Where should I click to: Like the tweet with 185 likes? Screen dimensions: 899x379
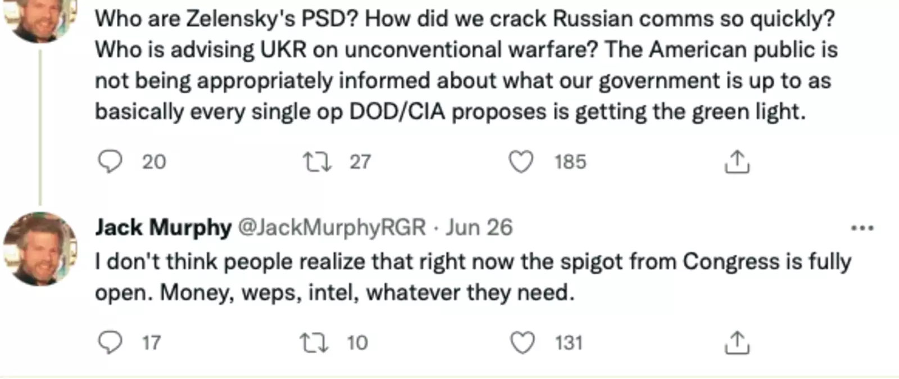click(521, 162)
